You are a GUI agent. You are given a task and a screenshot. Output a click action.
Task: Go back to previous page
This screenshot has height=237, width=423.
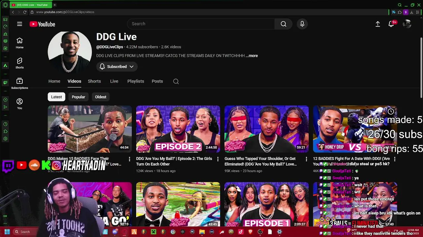click(x=13, y=12)
